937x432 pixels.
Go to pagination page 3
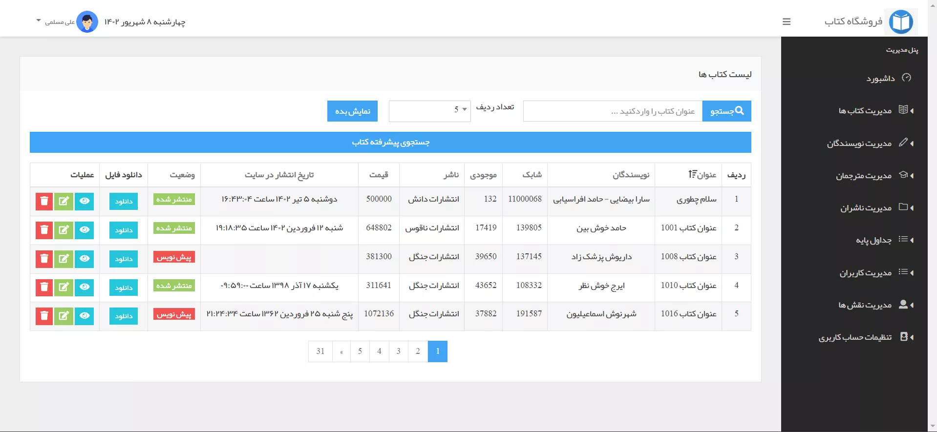coord(399,351)
